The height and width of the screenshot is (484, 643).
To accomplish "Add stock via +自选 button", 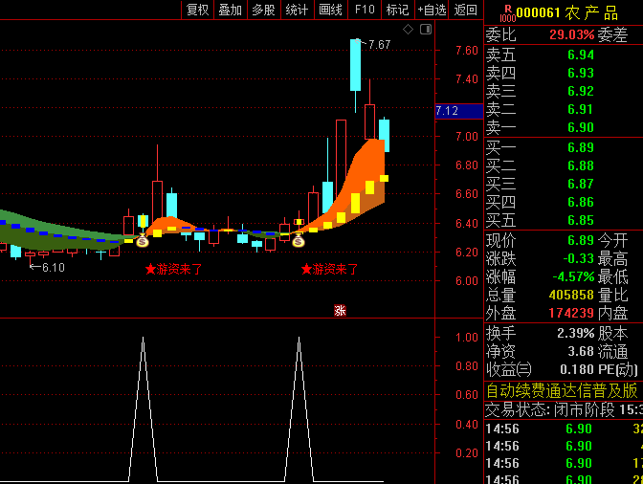I will (432, 10).
